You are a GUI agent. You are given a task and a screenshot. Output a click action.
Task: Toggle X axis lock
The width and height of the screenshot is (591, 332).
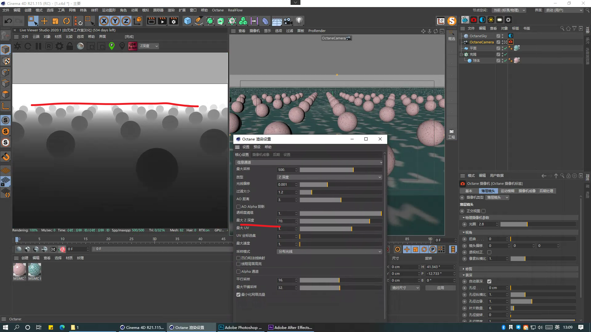click(x=104, y=21)
